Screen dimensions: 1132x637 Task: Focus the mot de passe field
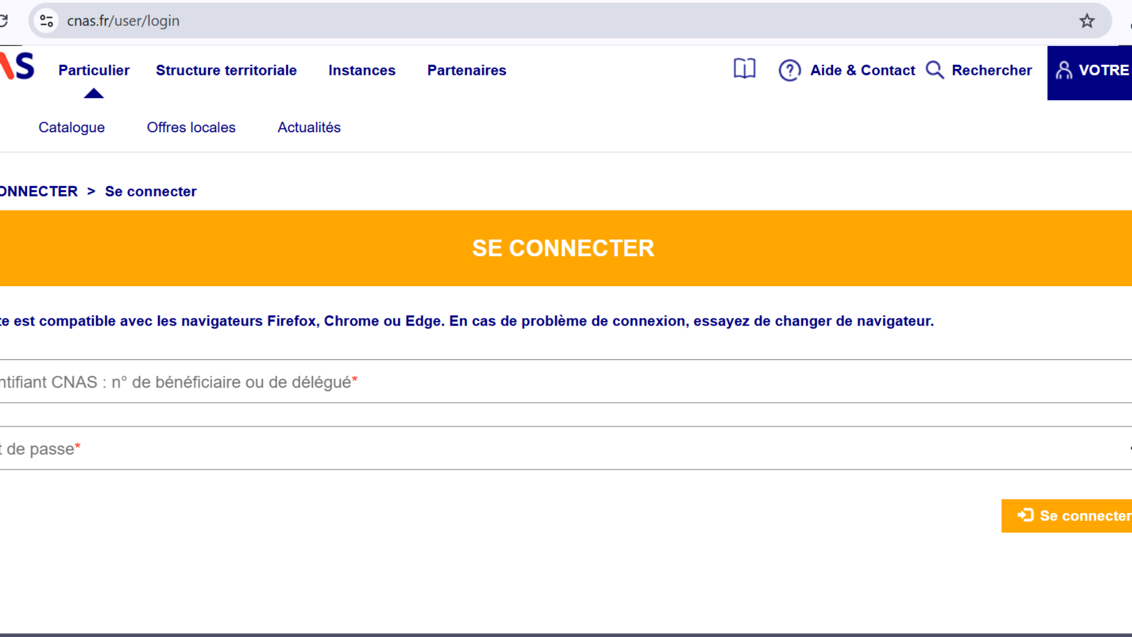(566, 448)
